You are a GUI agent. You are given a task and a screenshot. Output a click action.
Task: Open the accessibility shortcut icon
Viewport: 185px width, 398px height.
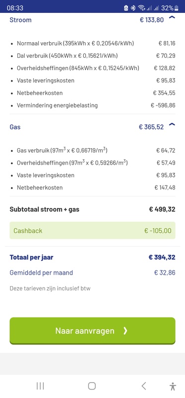pyautogui.click(x=173, y=387)
